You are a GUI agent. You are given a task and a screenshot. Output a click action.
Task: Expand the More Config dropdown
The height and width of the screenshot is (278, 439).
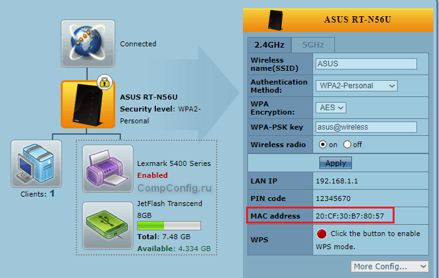[390, 266]
